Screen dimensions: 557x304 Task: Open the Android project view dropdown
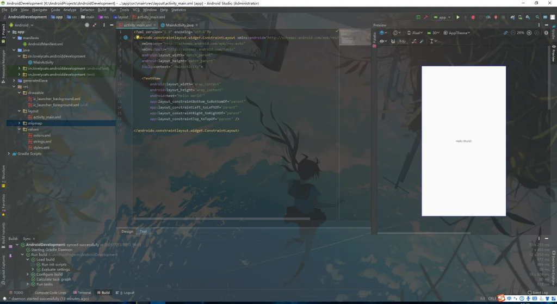coord(21,25)
